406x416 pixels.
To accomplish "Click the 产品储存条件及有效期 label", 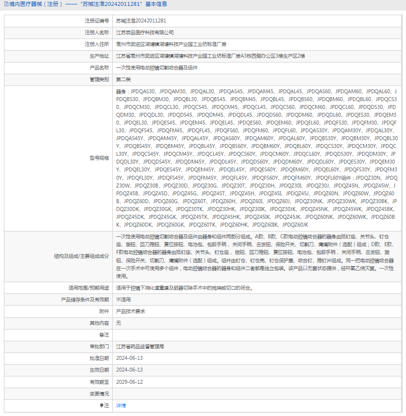I will pos(85,299).
